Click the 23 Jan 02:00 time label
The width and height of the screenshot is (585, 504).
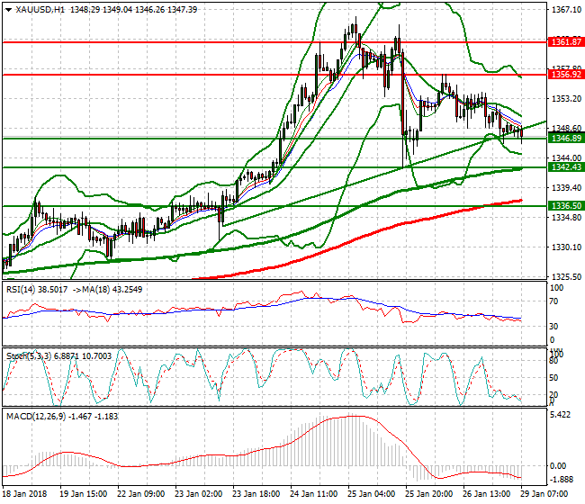pyautogui.click(x=199, y=494)
